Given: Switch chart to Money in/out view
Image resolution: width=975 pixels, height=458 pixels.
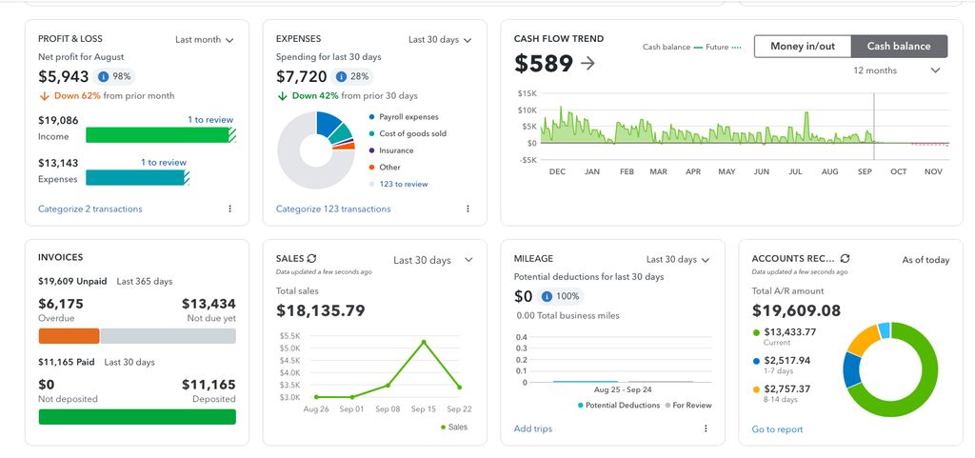Looking at the screenshot, I should click(x=803, y=46).
